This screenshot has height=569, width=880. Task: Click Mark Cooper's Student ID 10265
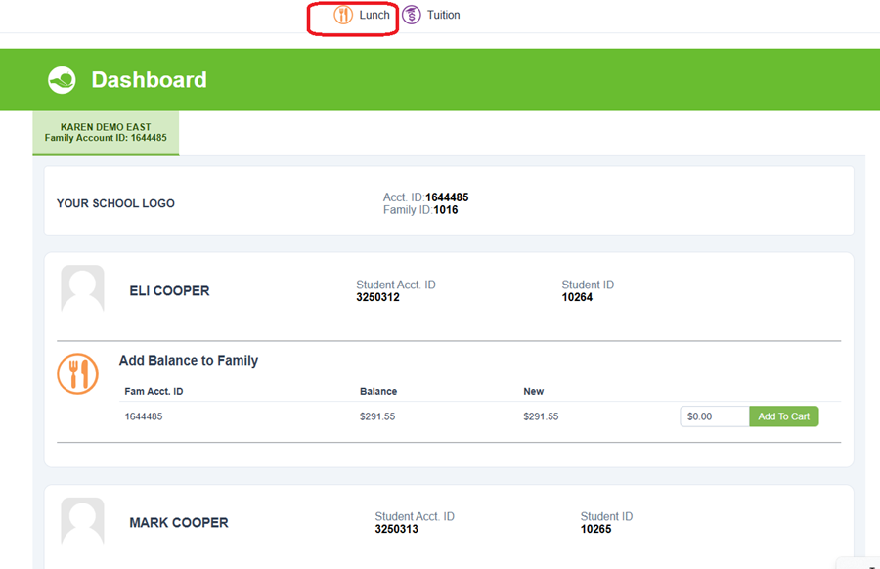pyautogui.click(x=595, y=529)
